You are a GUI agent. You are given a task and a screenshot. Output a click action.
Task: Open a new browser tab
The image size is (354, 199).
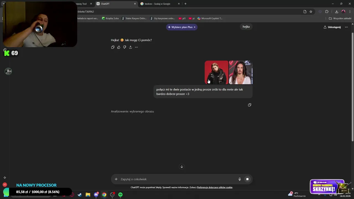tap(185, 4)
